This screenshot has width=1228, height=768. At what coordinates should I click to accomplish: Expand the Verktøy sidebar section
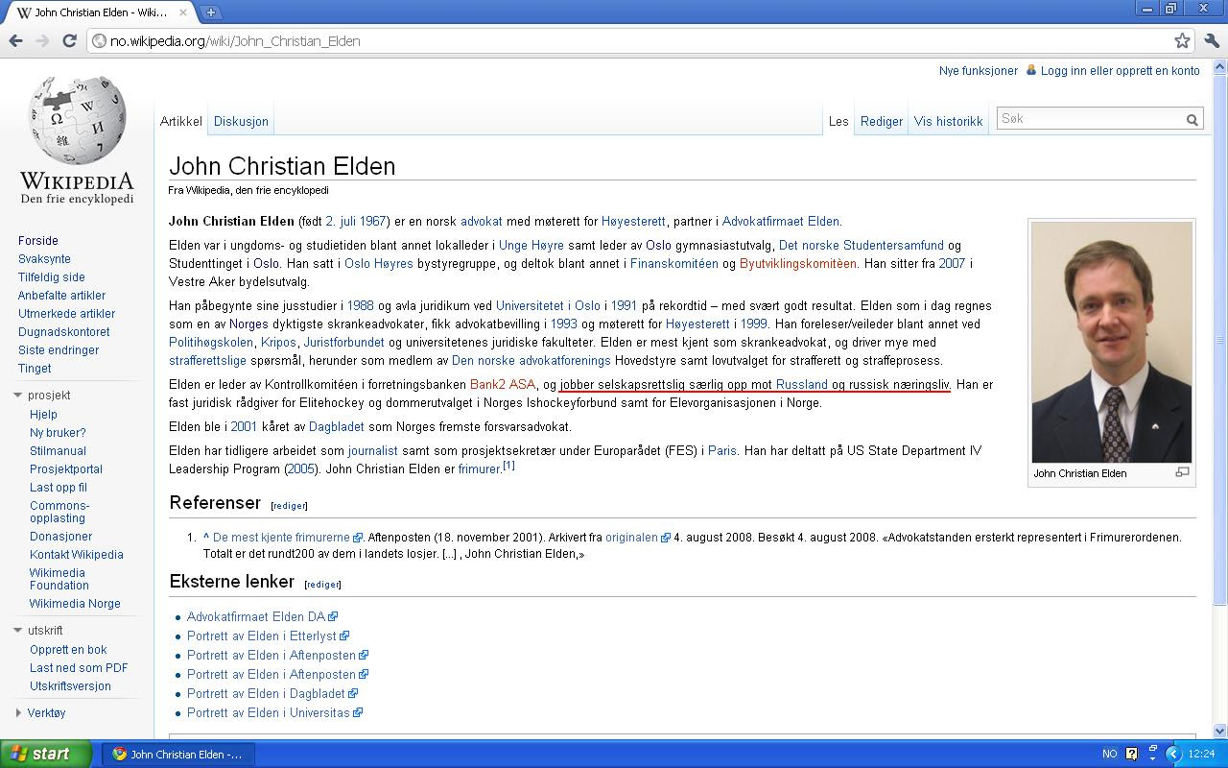tap(18, 712)
